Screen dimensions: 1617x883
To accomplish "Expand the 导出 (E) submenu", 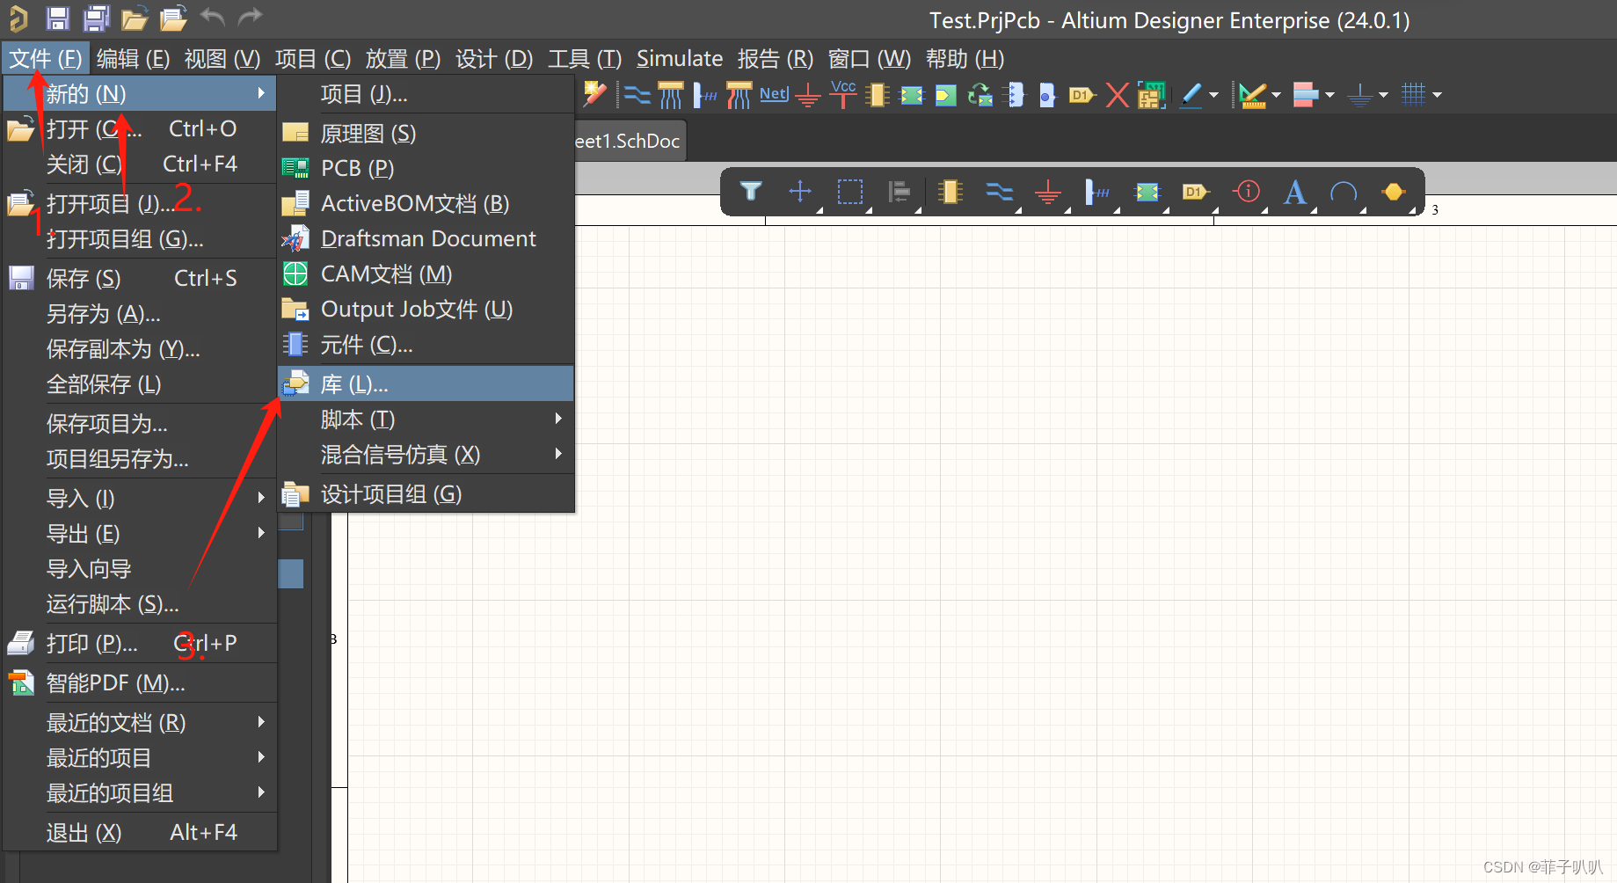I will pyautogui.click(x=141, y=534).
